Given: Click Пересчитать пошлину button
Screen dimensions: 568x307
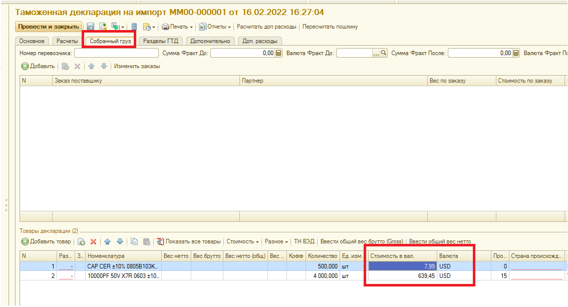Looking at the screenshot, I should pos(330,27).
